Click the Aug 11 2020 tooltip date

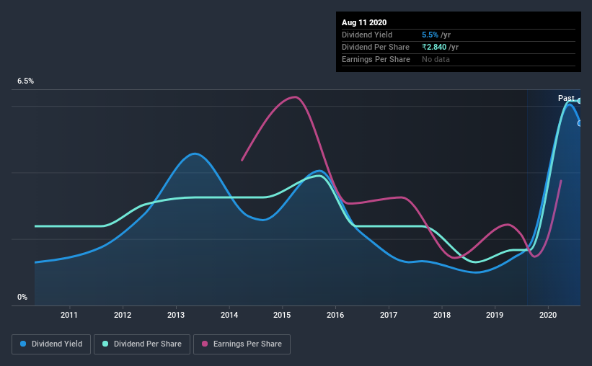click(364, 22)
